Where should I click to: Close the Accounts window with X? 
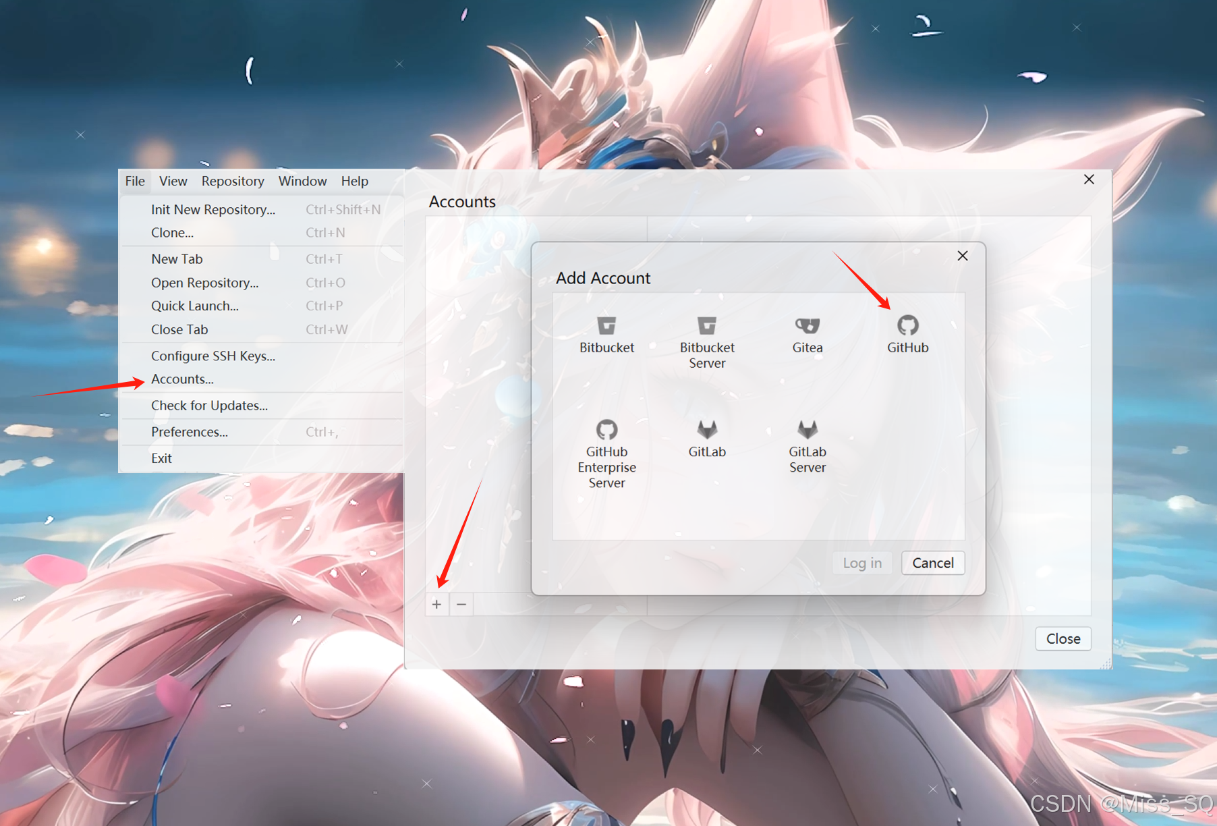1089,180
